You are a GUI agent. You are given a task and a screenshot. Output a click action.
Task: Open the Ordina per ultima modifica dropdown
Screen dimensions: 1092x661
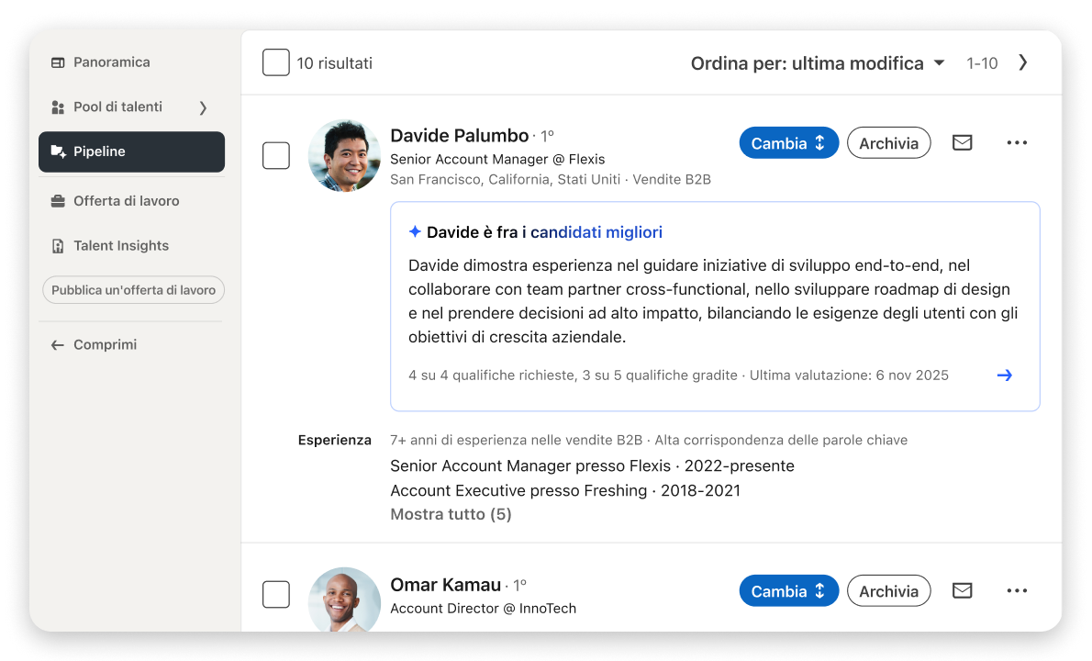click(x=818, y=63)
